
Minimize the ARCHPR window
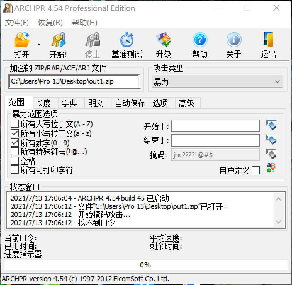219,8
